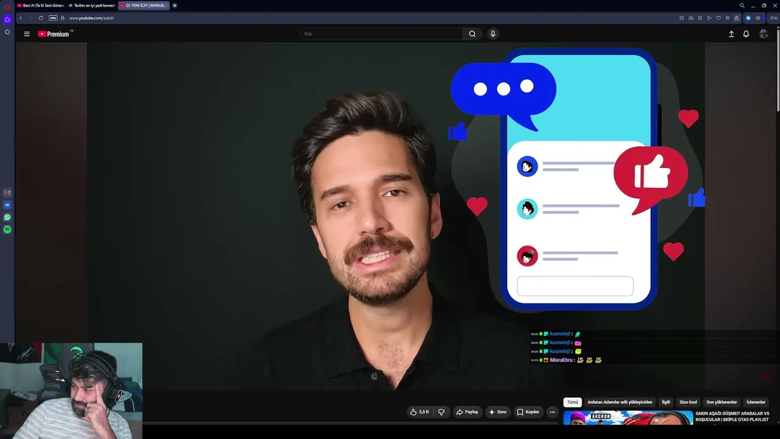This screenshot has width=780, height=439.
Task: Open the YouTube upload/create button
Action: click(731, 34)
